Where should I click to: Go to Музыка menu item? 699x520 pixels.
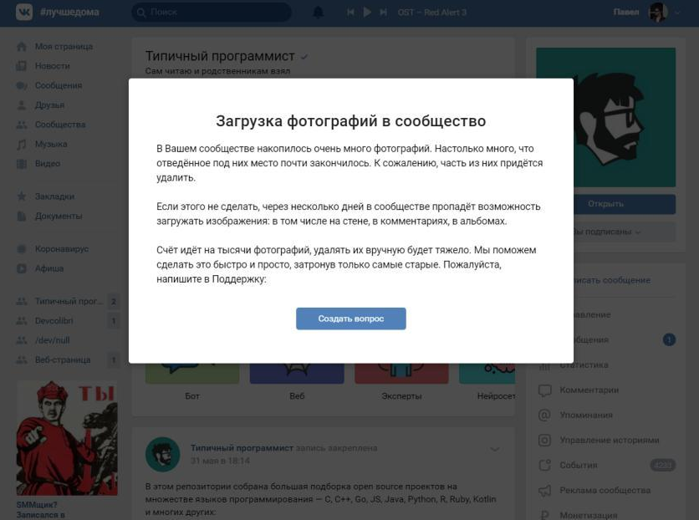tap(51, 144)
